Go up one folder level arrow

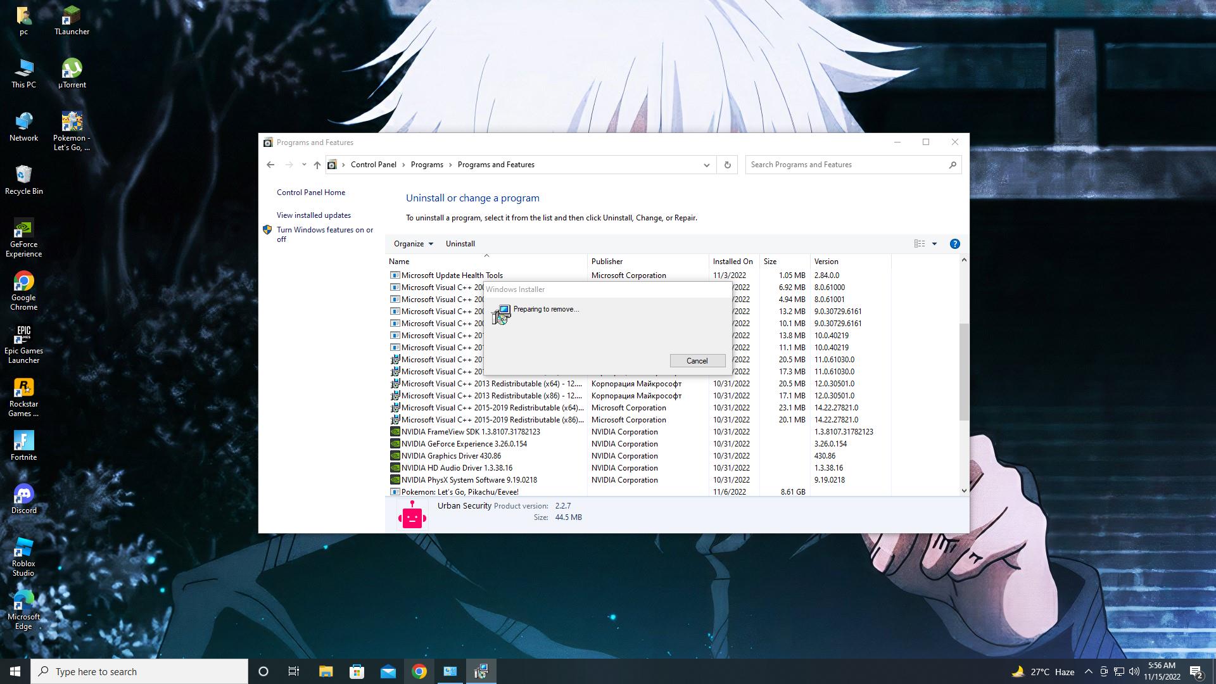(317, 165)
